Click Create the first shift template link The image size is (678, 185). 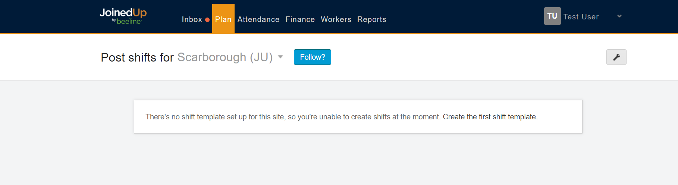(x=489, y=117)
